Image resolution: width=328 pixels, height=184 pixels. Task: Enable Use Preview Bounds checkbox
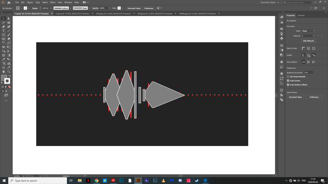point(288,77)
